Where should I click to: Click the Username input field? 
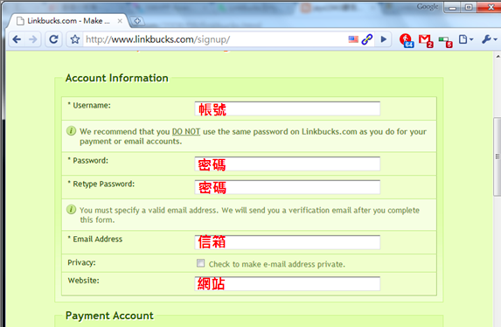tap(288, 108)
